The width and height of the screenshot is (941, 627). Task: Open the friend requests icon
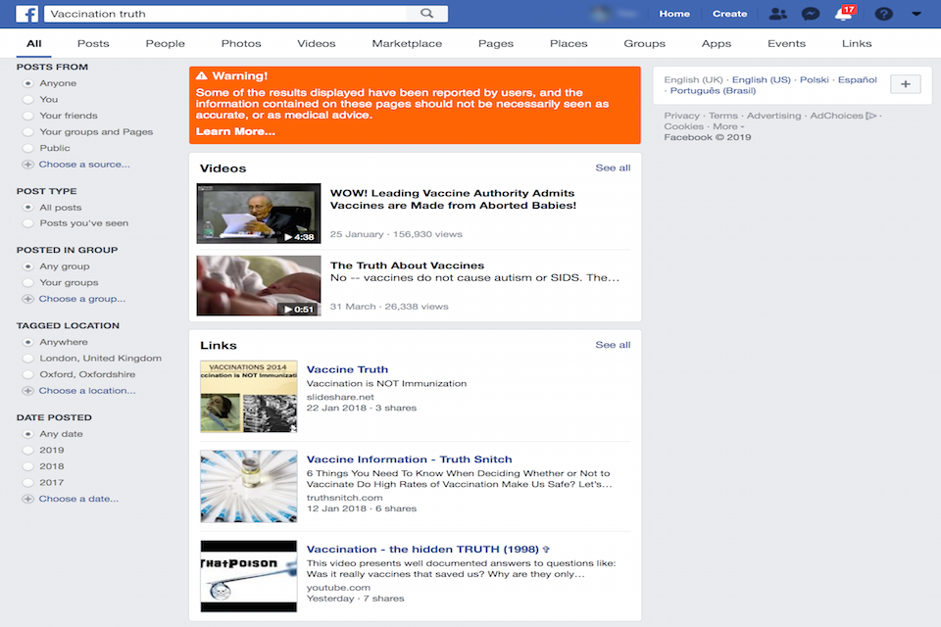(777, 14)
